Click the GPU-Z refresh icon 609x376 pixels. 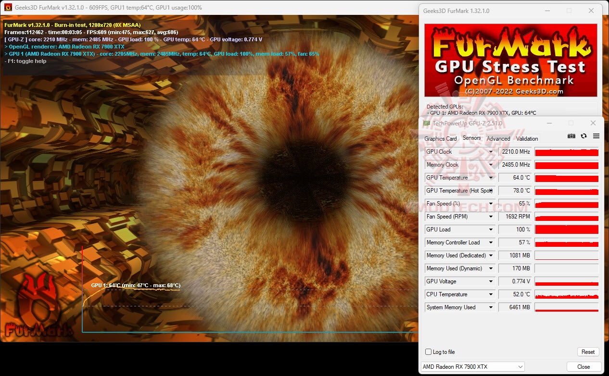pos(584,136)
